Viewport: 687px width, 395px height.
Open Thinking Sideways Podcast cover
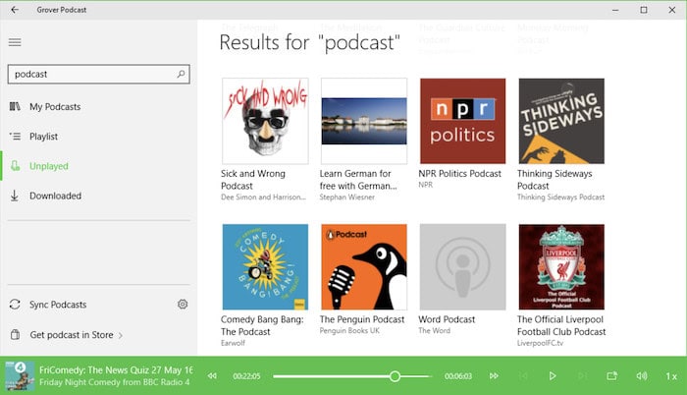pyautogui.click(x=561, y=121)
